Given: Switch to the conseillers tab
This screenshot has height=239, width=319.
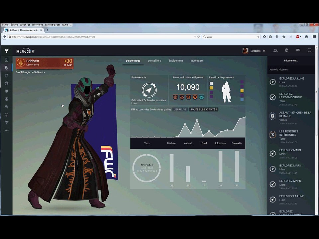Looking at the screenshot, I should (x=154, y=60).
